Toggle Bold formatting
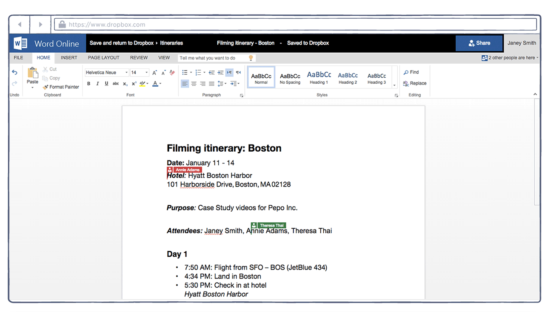The height and width of the screenshot is (323, 553). 89,84
